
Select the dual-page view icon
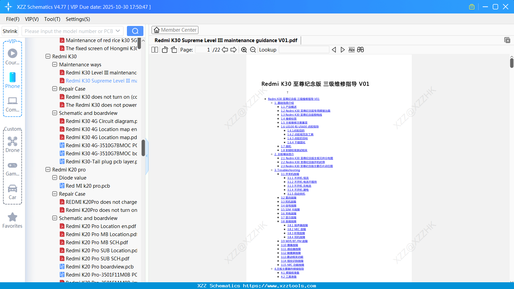point(155,50)
